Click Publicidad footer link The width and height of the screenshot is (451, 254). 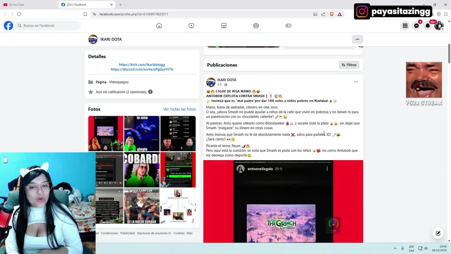[128, 233]
